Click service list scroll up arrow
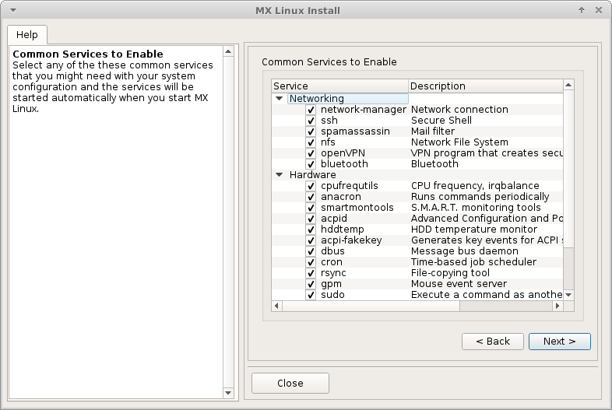The image size is (612, 410). (568, 85)
